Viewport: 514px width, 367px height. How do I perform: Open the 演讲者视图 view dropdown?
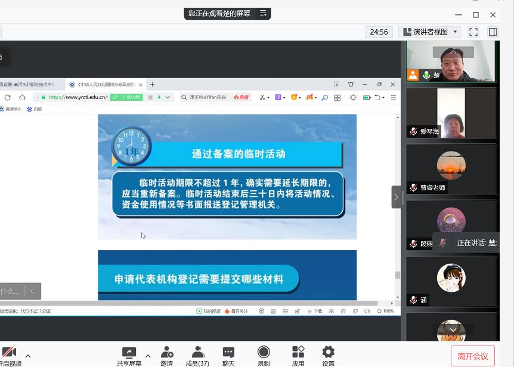point(431,32)
